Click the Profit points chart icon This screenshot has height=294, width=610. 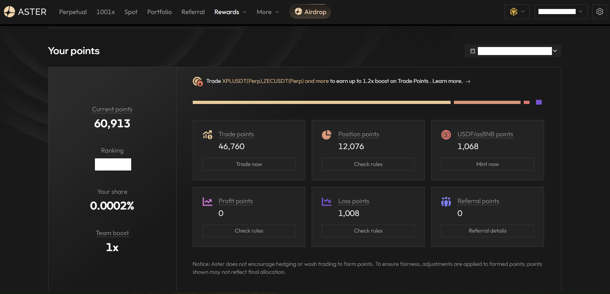tap(208, 202)
